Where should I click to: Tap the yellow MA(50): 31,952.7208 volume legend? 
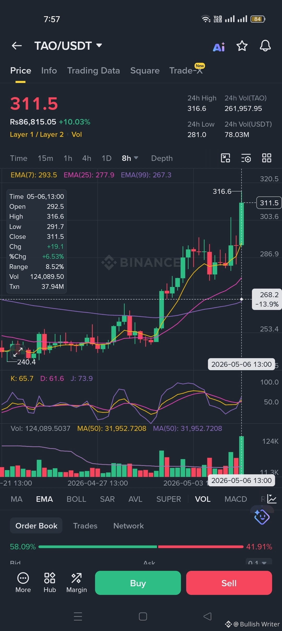pyautogui.click(x=112, y=428)
